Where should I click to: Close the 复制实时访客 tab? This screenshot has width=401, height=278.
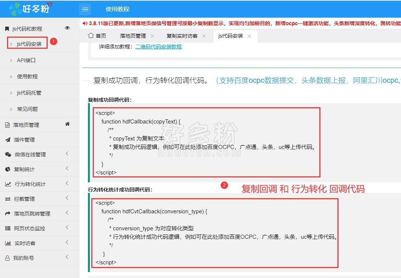(204, 36)
